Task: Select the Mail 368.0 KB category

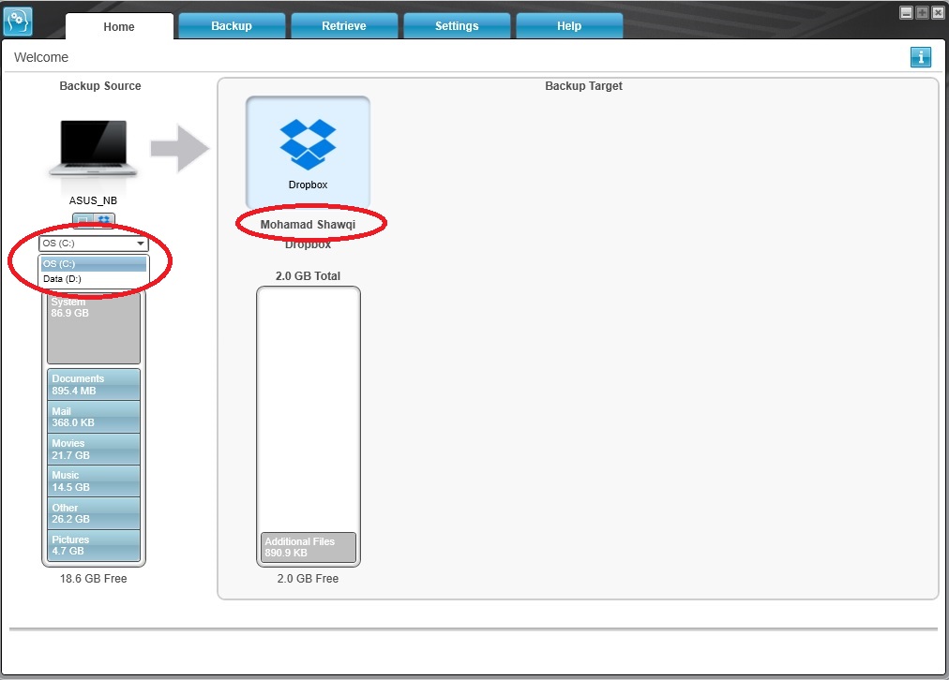Action: click(94, 417)
